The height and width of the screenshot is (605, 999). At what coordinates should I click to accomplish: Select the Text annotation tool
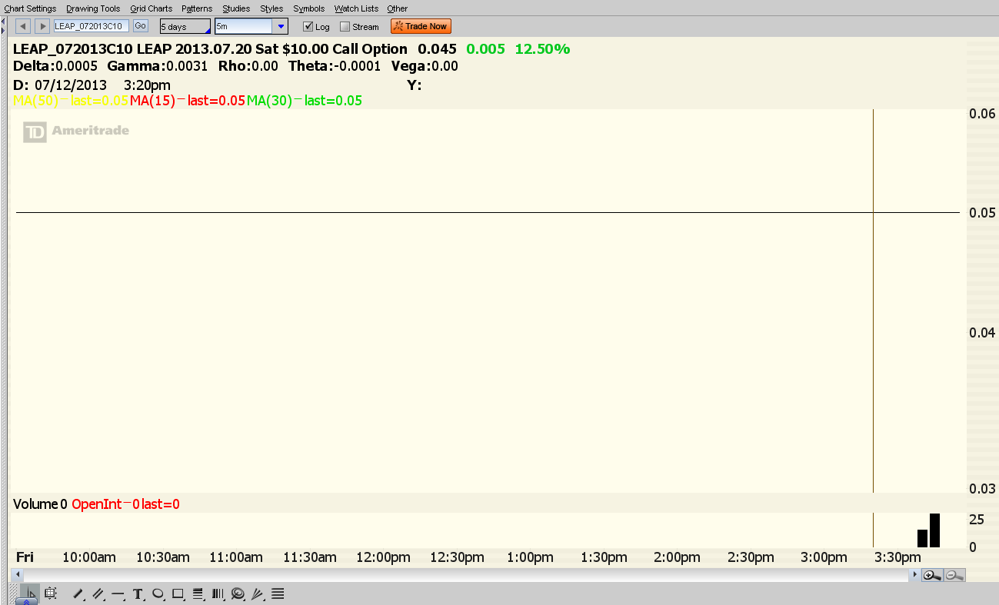(138, 593)
